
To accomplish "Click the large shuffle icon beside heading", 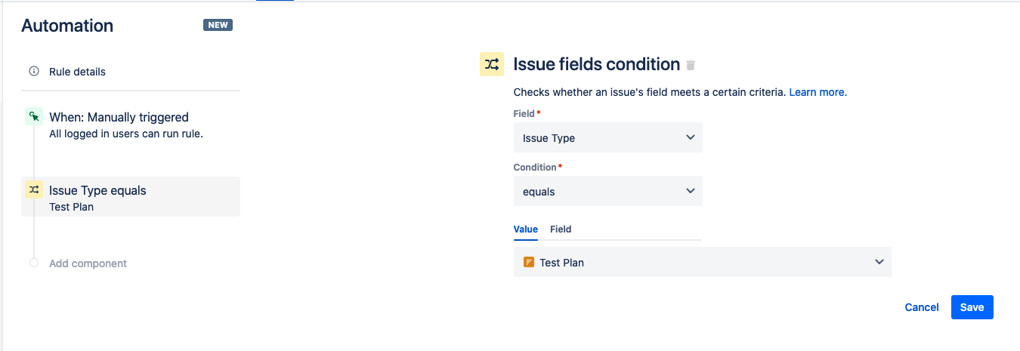I will [x=492, y=64].
